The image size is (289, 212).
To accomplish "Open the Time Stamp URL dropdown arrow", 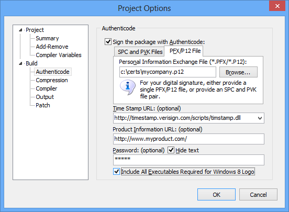I will [260, 118].
